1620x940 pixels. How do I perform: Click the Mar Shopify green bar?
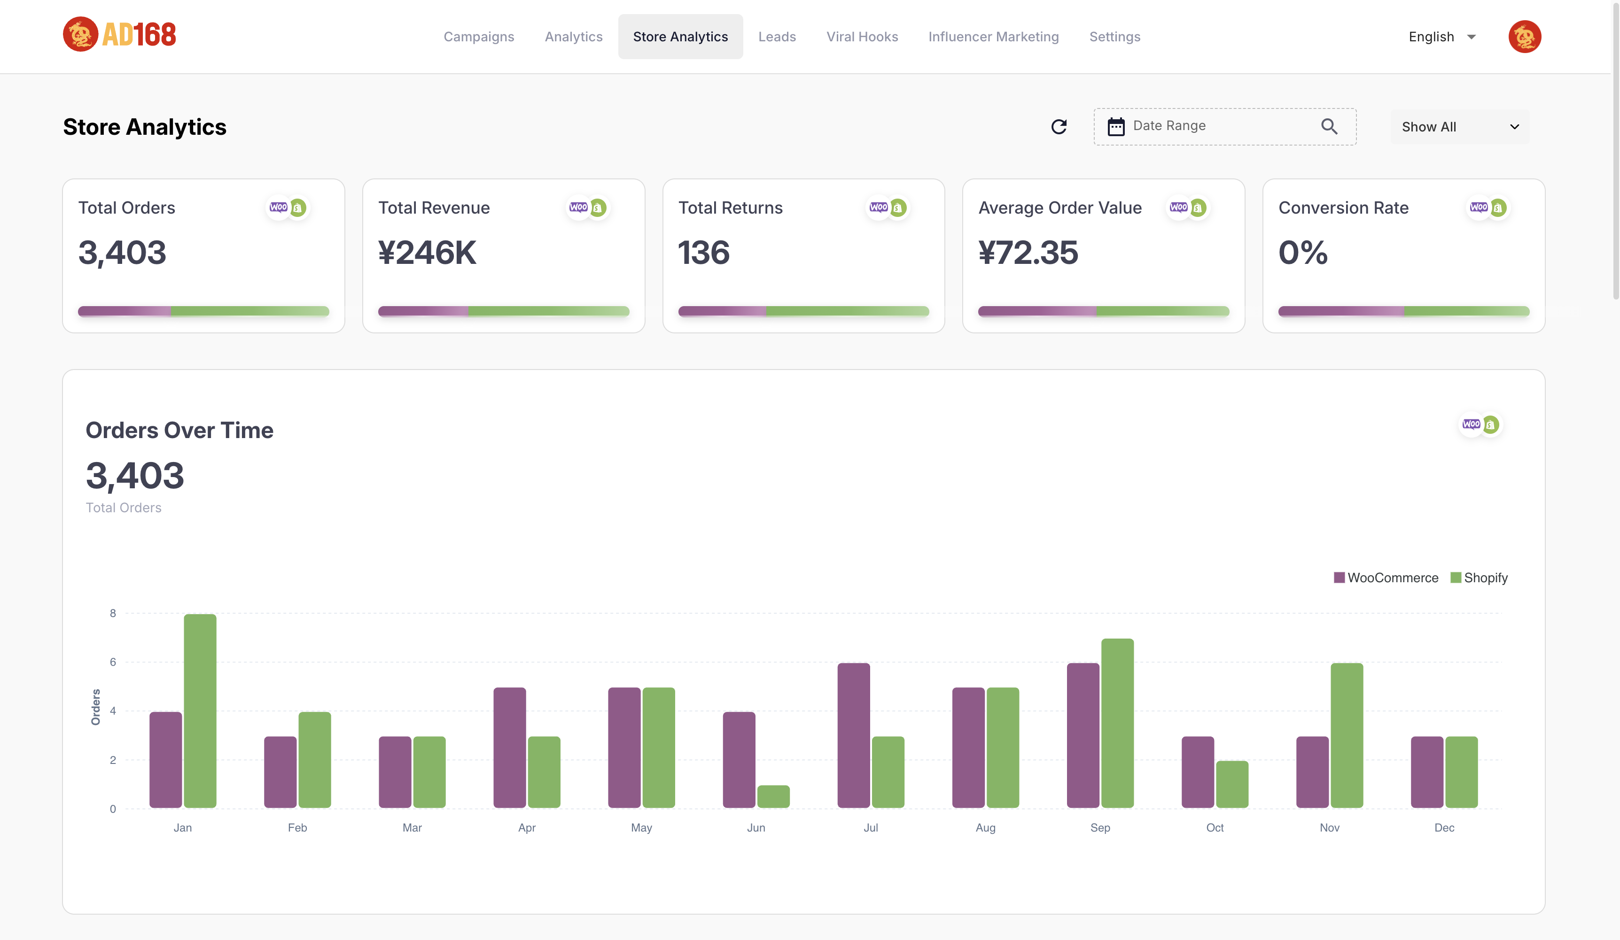(429, 771)
